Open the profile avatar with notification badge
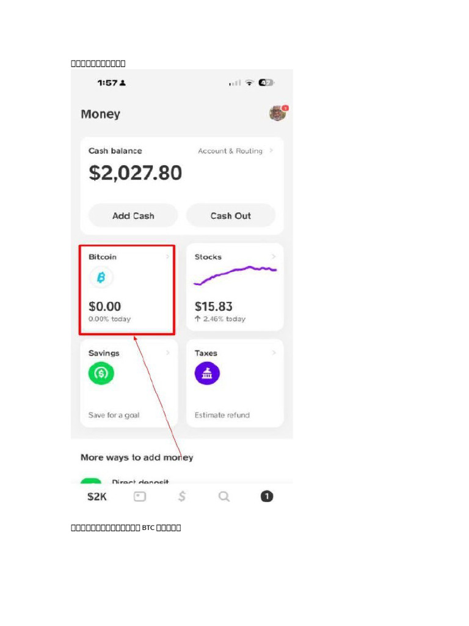 pos(278,113)
